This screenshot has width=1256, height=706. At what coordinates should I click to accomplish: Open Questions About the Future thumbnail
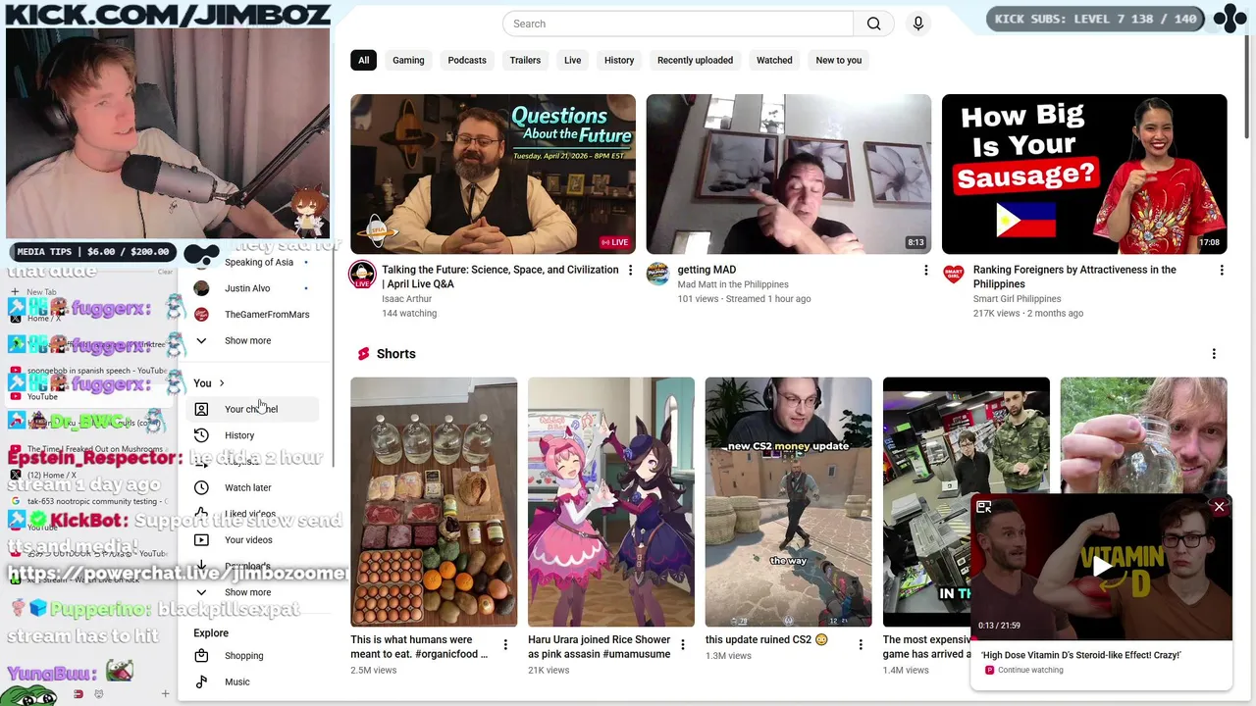(493, 174)
